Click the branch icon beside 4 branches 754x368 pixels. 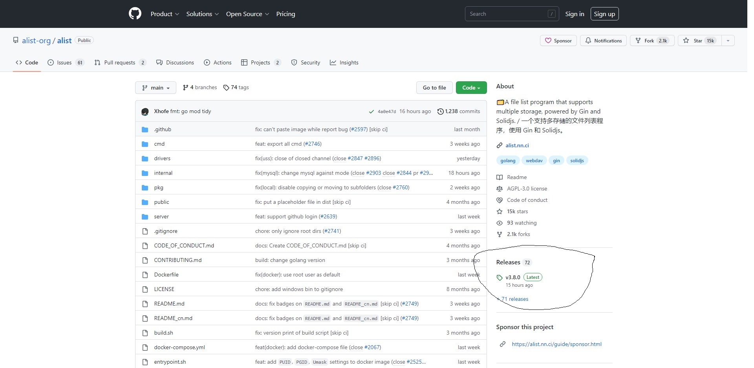tap(185, 88)
